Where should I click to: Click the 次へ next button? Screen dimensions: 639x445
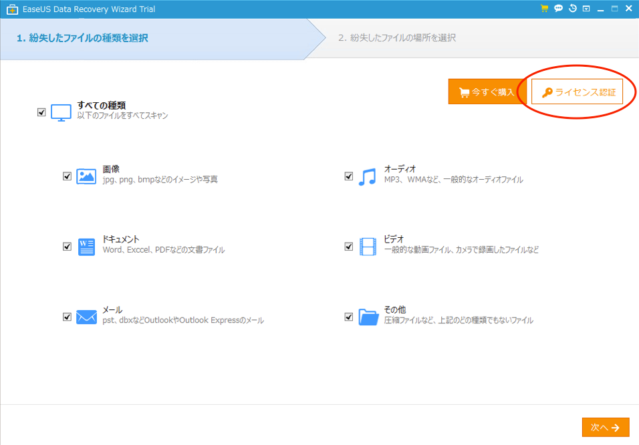pos(606,427)
